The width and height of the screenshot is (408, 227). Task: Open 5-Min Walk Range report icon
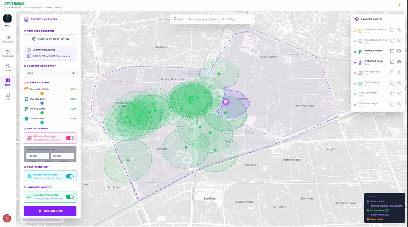(392, 62)
